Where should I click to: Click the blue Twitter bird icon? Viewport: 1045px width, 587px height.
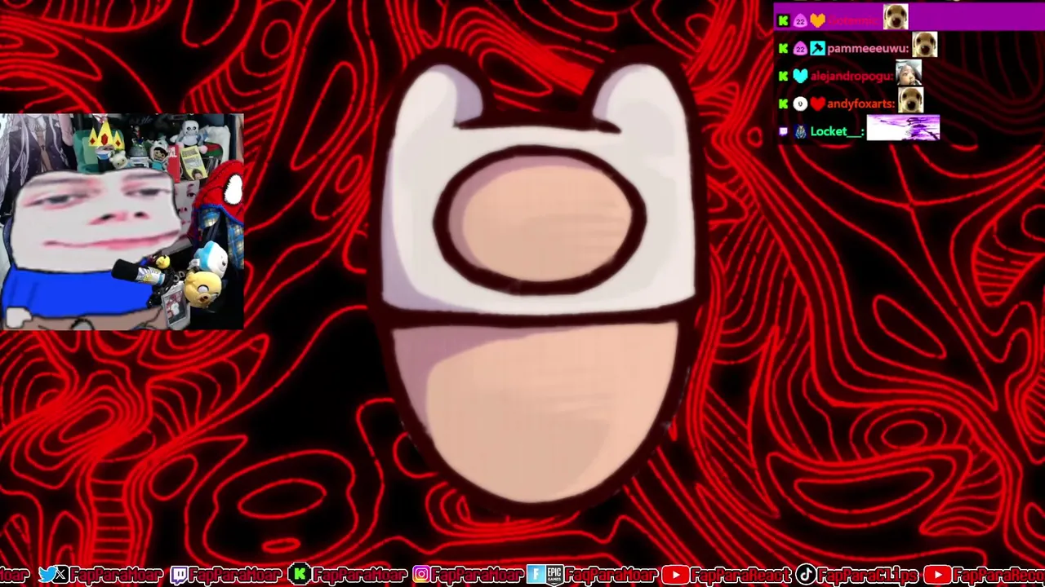47,575
